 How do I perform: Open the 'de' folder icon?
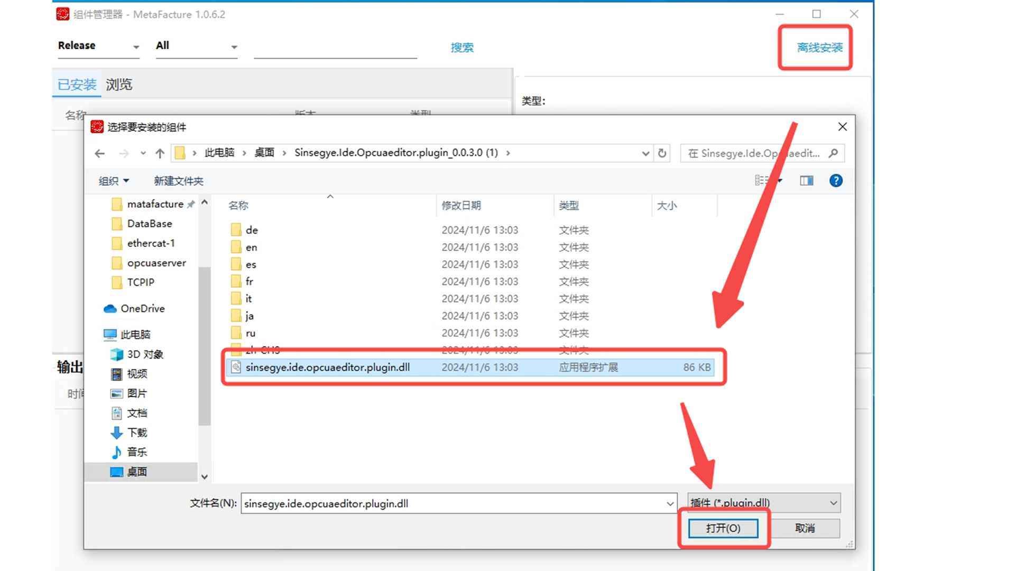tap(236, 230)
